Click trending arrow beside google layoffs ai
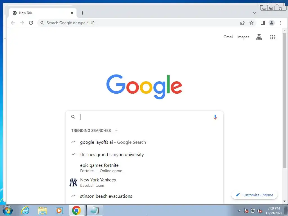The image size is (288, 216). click(73, 142)
